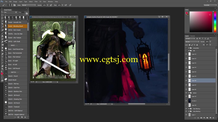Choose Pastel - Smooth Oily brush preset
This screenshot has width=218, height=122.
coord(16,22)
